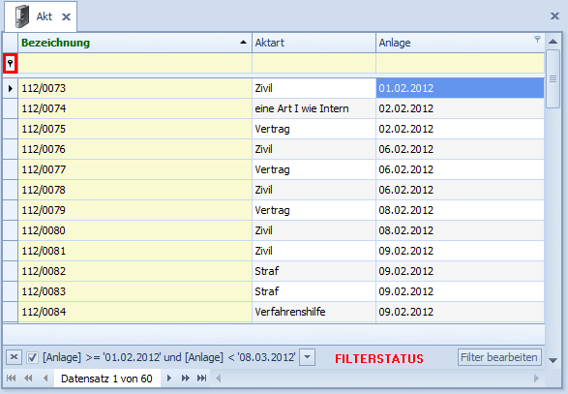Open Filter bearbeiten editor
Viewport: 568px width, 394px height.
click(499, 357)
